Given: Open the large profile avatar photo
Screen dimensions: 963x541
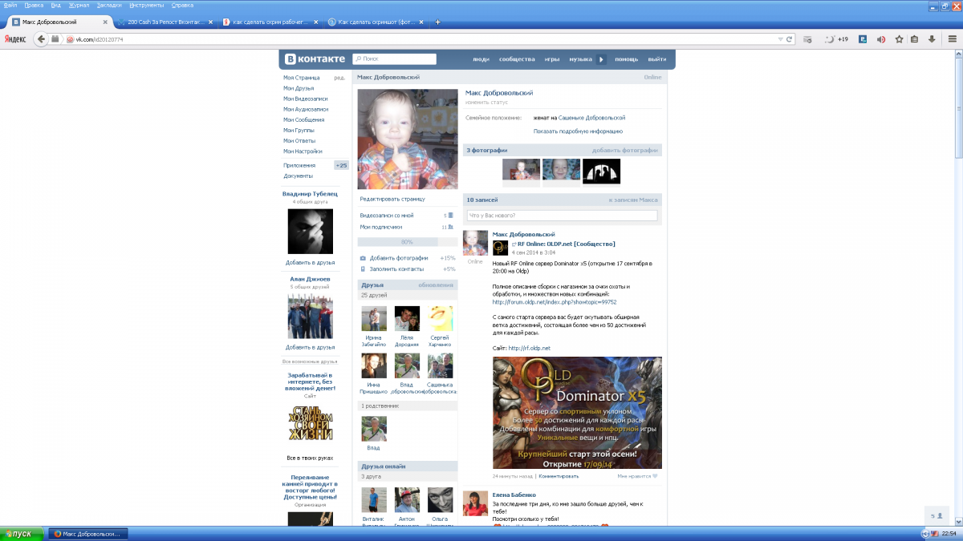Looking at the screenshot, I should click(407, 139).
